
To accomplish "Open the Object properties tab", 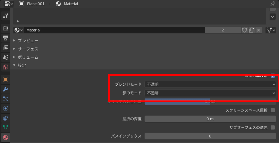I will pyautogui.click(x=5, y=79).
